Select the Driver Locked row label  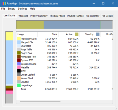coord(28,75)
